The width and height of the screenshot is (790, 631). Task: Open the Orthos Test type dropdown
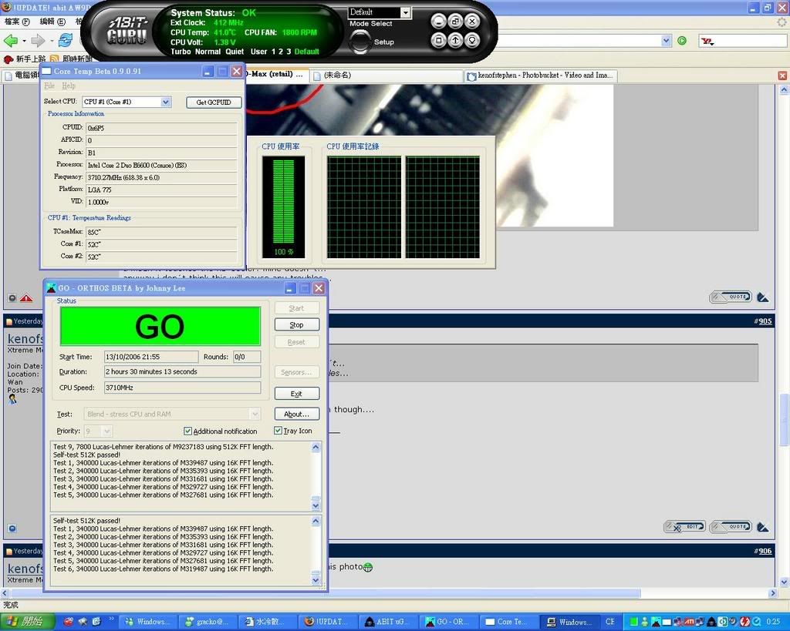click(255, 415)
